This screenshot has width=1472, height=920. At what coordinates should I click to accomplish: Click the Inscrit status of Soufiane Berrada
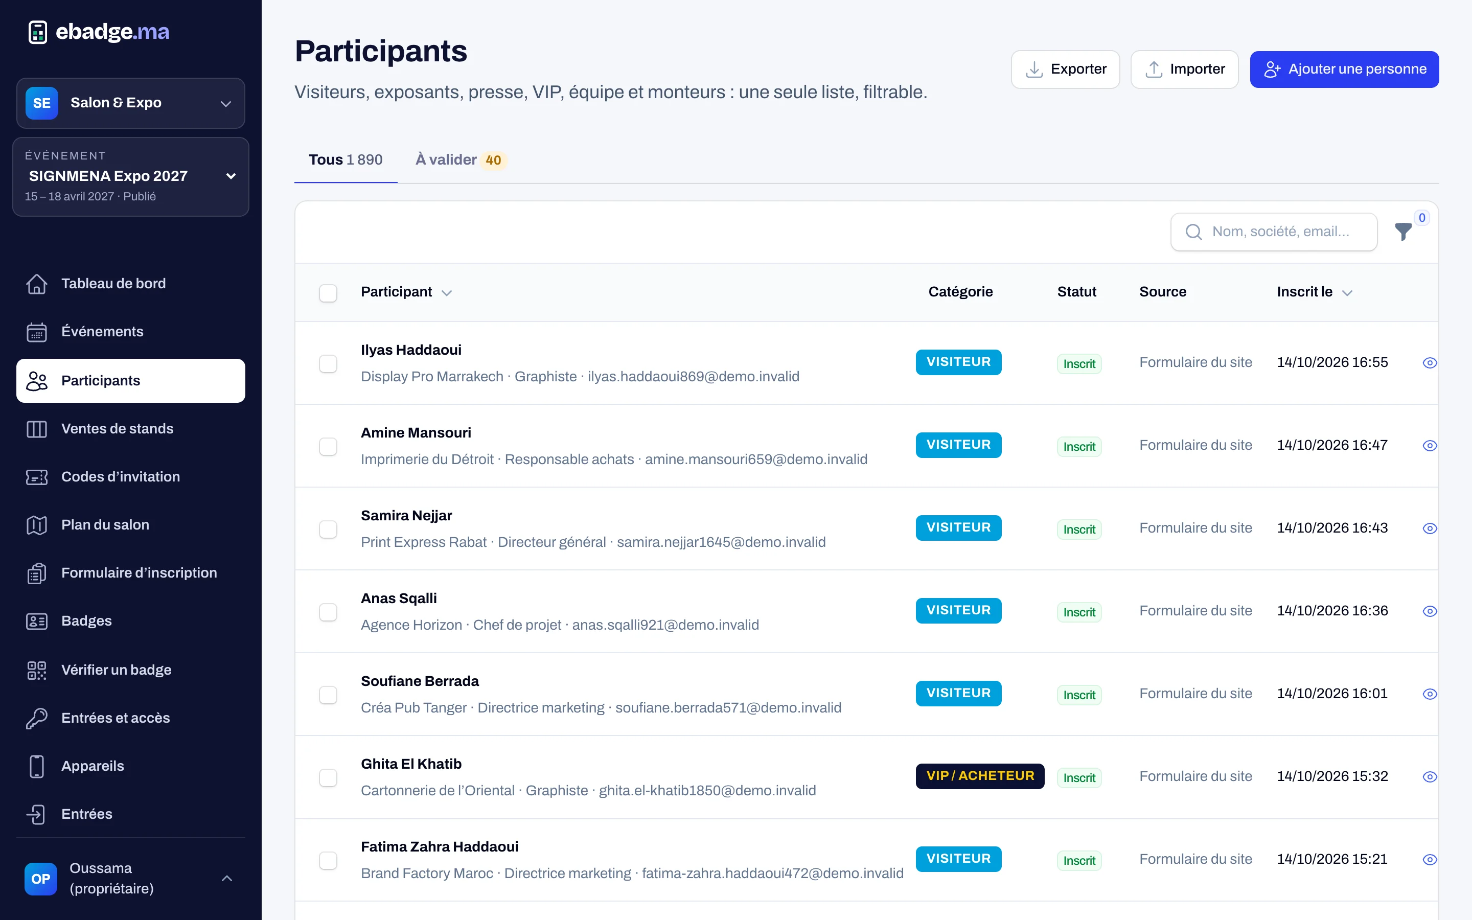(1079, 695)
